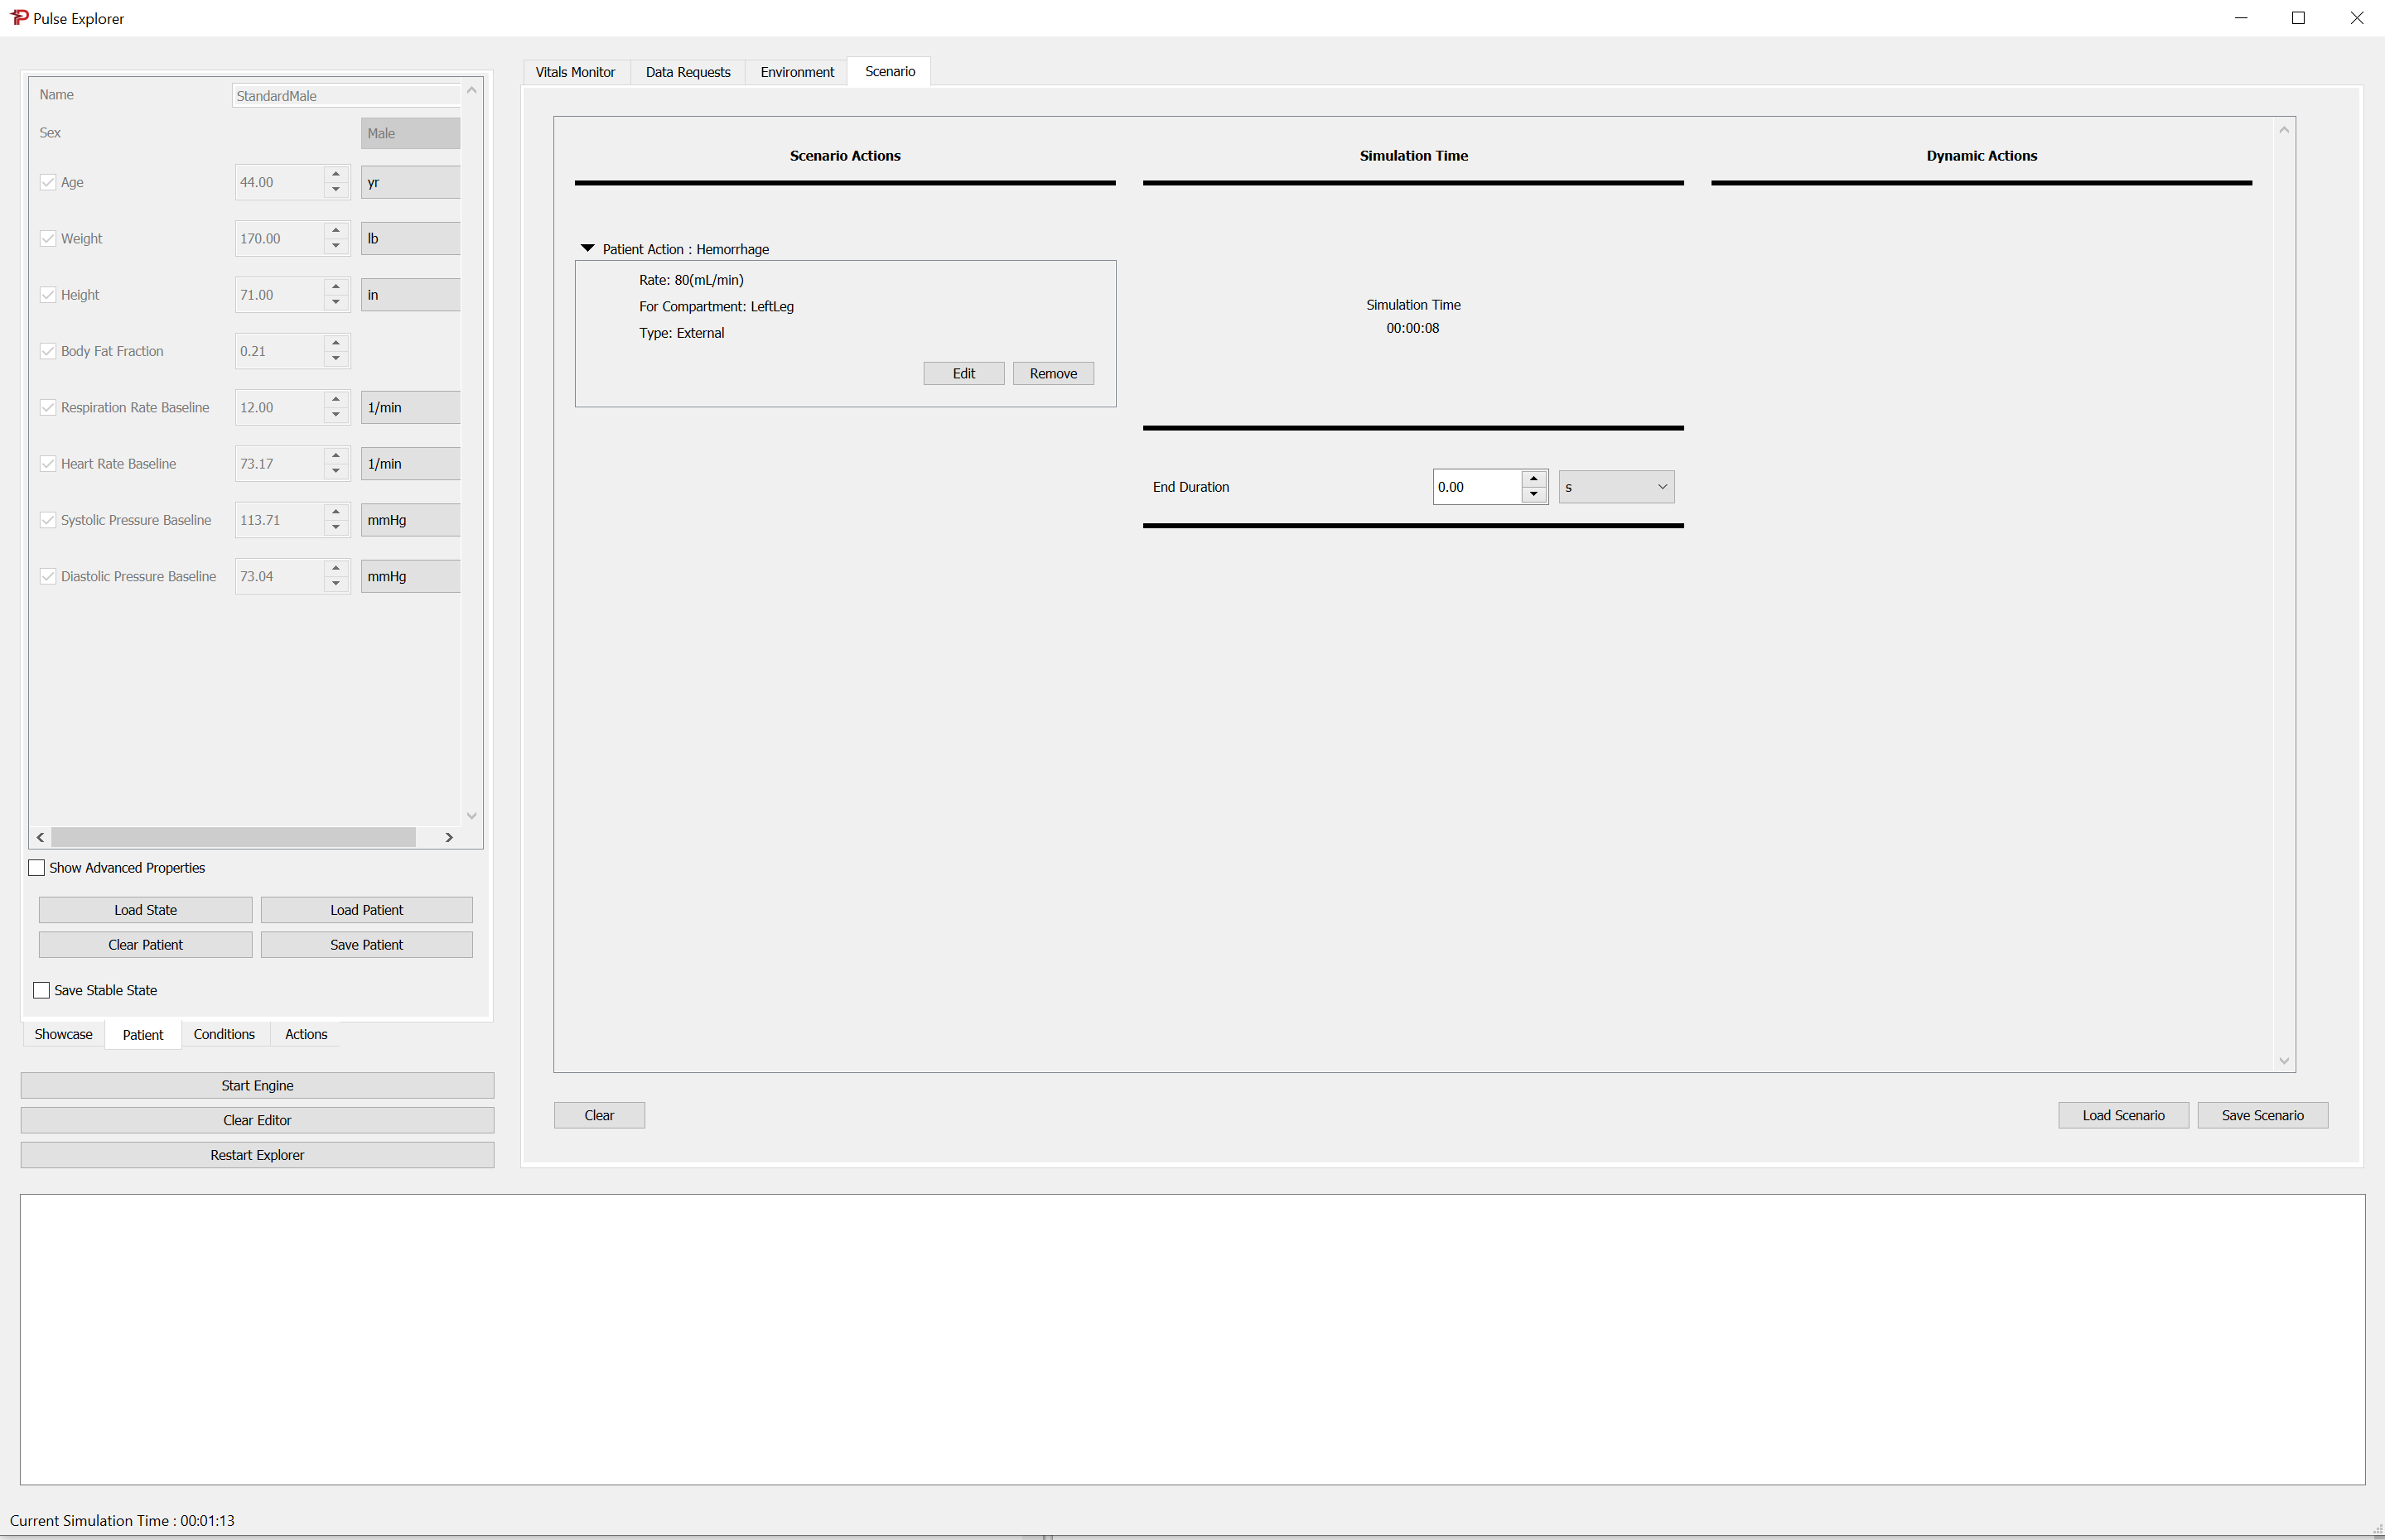Select the Scenario tab
The height and width of the screenshot is (1540, 2385).
[x=890, y=71]
